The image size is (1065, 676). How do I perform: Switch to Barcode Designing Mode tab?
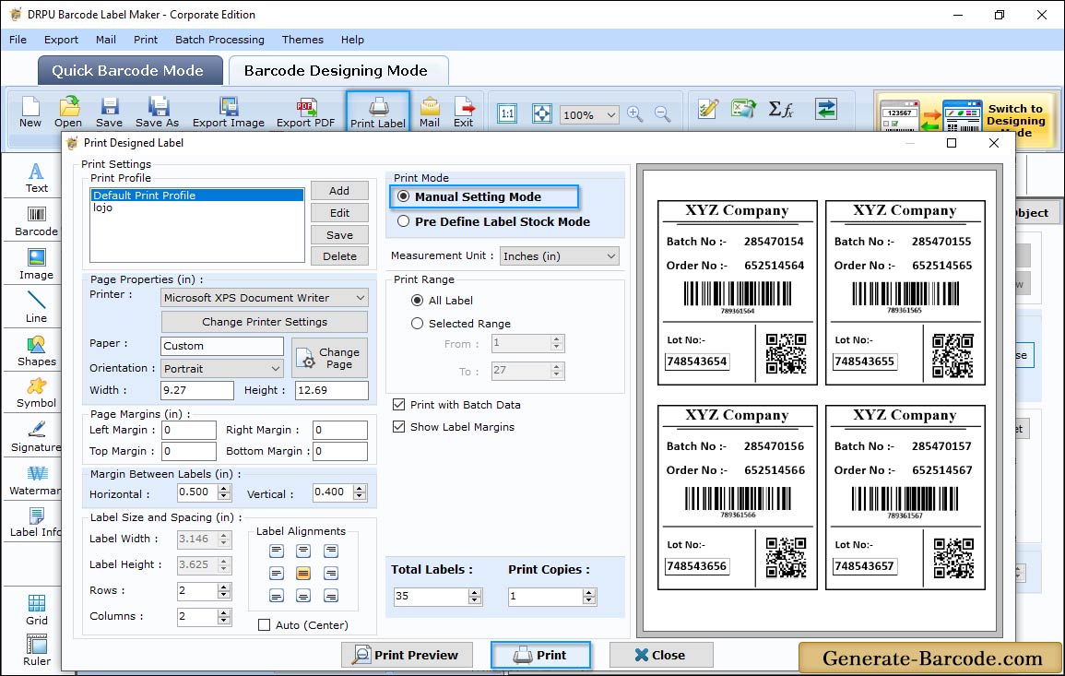(337, 71)
